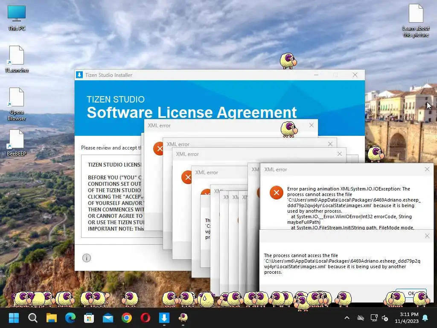Open Microsoft Store from the taskbar
The image size is (437, 328).
point(89,318)
